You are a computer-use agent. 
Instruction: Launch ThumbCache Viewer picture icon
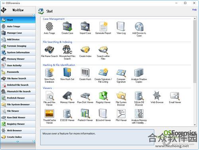[x=49, y=114]
